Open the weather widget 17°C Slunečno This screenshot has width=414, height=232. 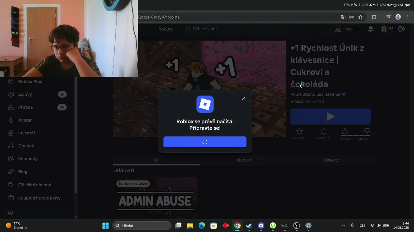(x=17, y=226)
